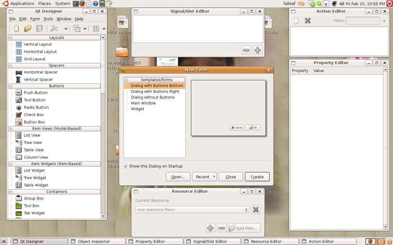This screenshot has width=393, height=245.
Task: Pick the Horizontal Spacer icon
Action: coord(18,72)
